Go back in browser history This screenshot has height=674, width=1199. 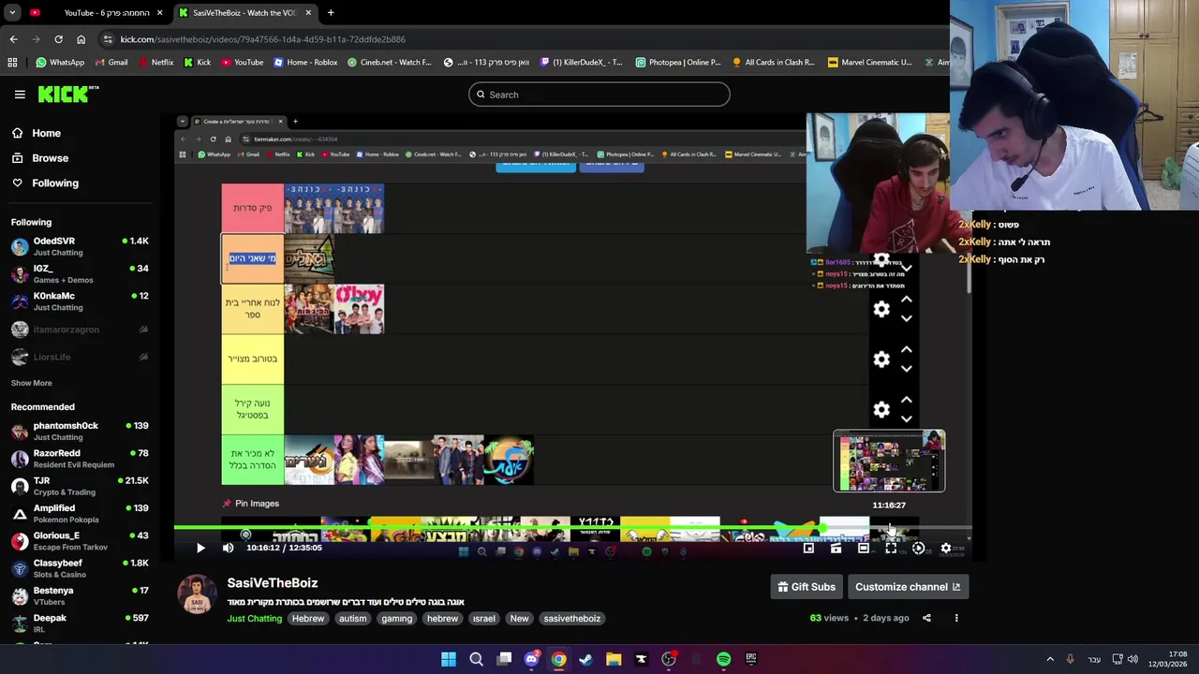coord(13,39)
